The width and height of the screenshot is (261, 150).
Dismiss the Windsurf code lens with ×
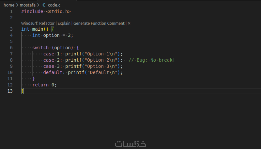(129, 23)
